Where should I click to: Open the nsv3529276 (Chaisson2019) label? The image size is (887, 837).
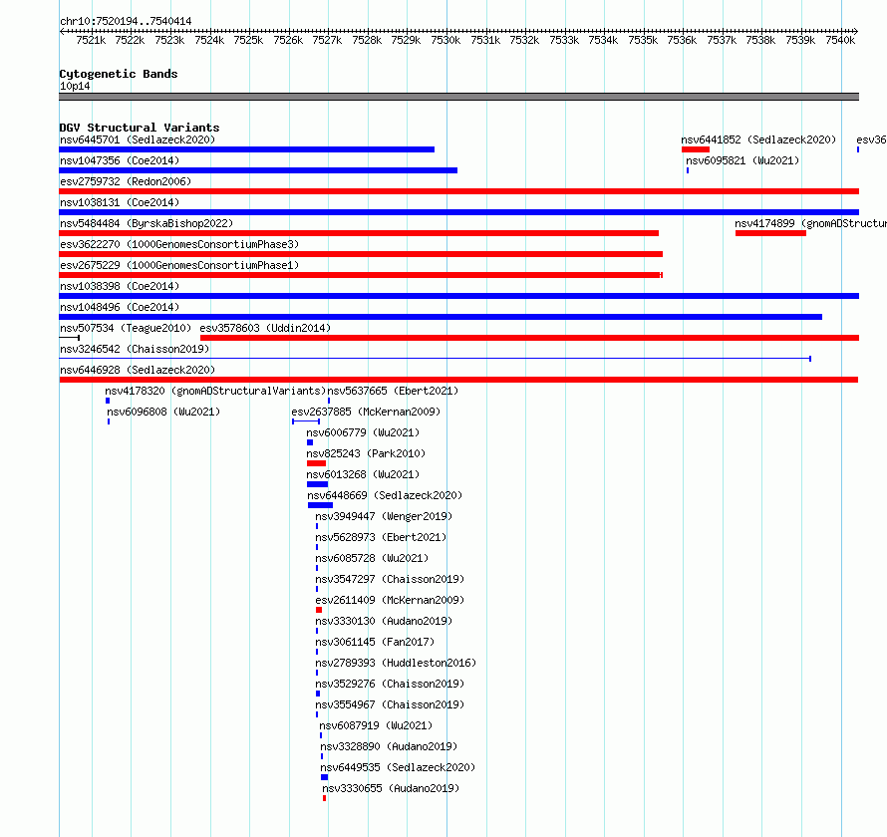[390, 684]
